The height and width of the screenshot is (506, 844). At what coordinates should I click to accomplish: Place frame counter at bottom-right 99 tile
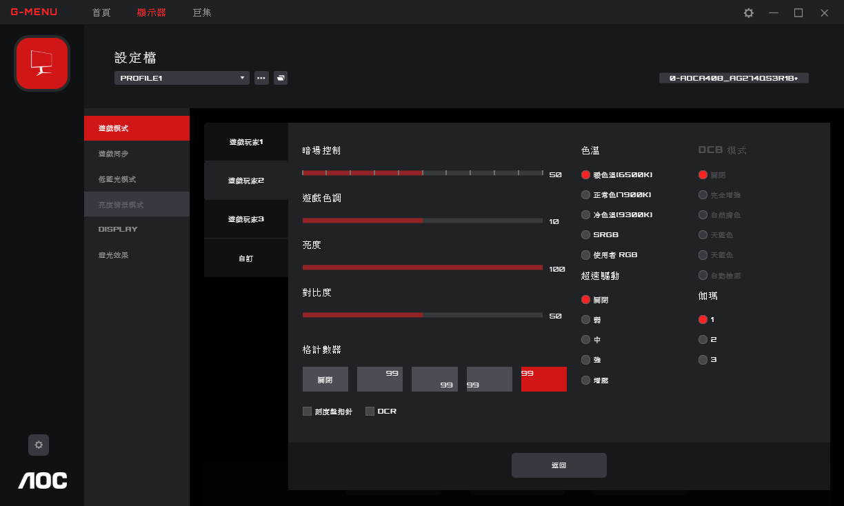(434, 379)
